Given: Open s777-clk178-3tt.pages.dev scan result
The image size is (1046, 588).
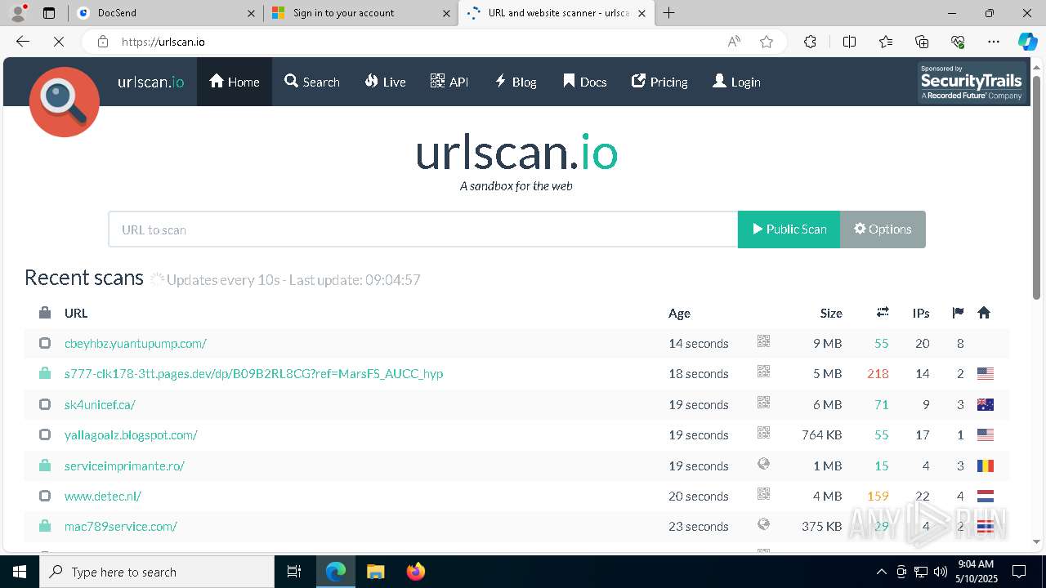Looking at the screenshot, I should [x=253, y=373].
